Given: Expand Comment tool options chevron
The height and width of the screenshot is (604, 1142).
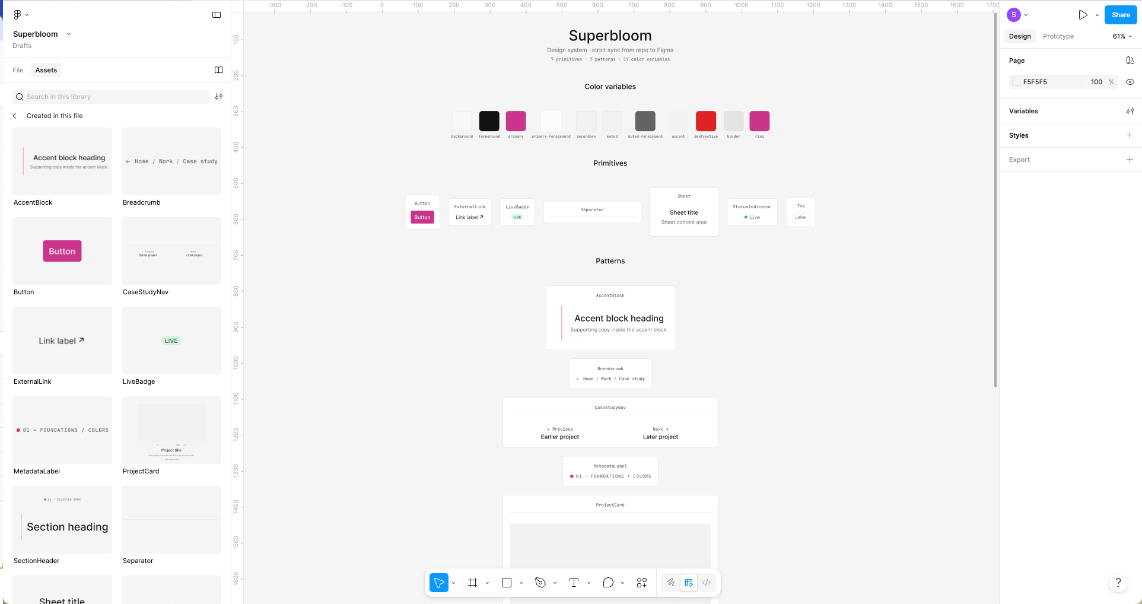Looking at the screenshot, I should pyautogui.click(x=623, y=583).
